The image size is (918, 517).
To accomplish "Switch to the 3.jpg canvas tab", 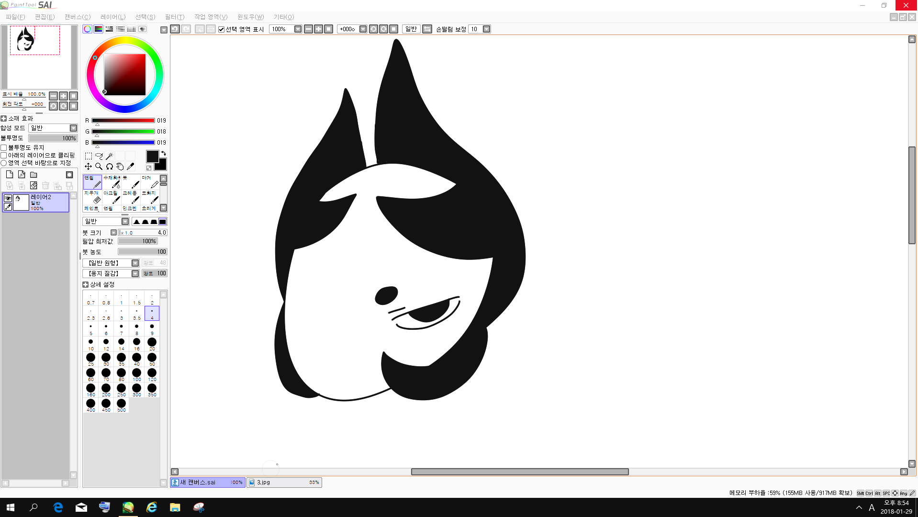I will coord(284,483).
